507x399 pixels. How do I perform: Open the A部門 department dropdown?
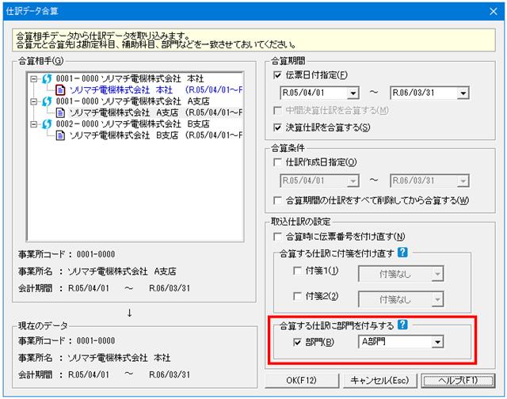point(437,342)
